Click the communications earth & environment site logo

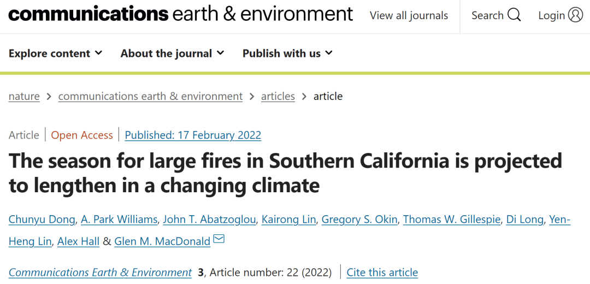click(180, 14)
